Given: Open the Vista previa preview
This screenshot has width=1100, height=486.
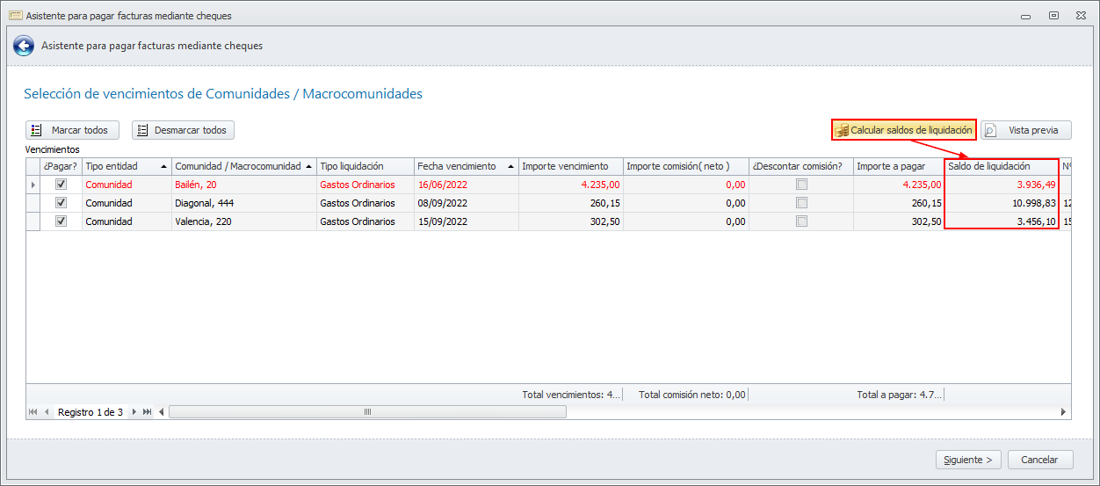Looking at the screenshot, I should tap(1026, 130).
